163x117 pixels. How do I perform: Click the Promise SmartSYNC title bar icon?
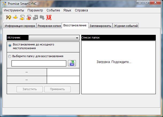5,4
